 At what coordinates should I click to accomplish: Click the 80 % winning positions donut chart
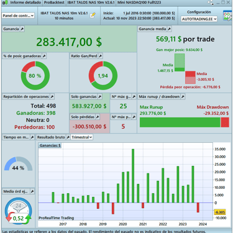(x=35, y=76)
